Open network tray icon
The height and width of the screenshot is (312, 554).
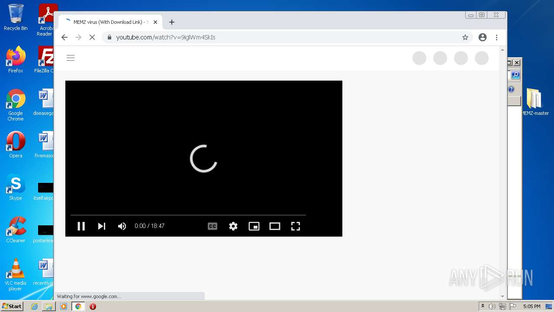tap(502, 306)
